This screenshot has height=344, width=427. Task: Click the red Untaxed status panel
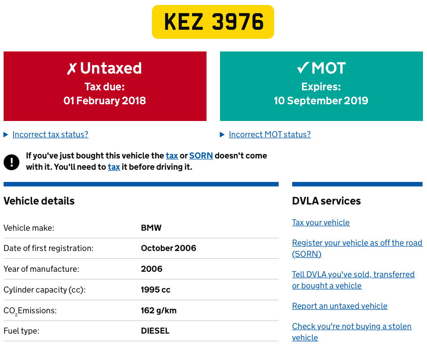pyautogui.click(x=105, y=86)
